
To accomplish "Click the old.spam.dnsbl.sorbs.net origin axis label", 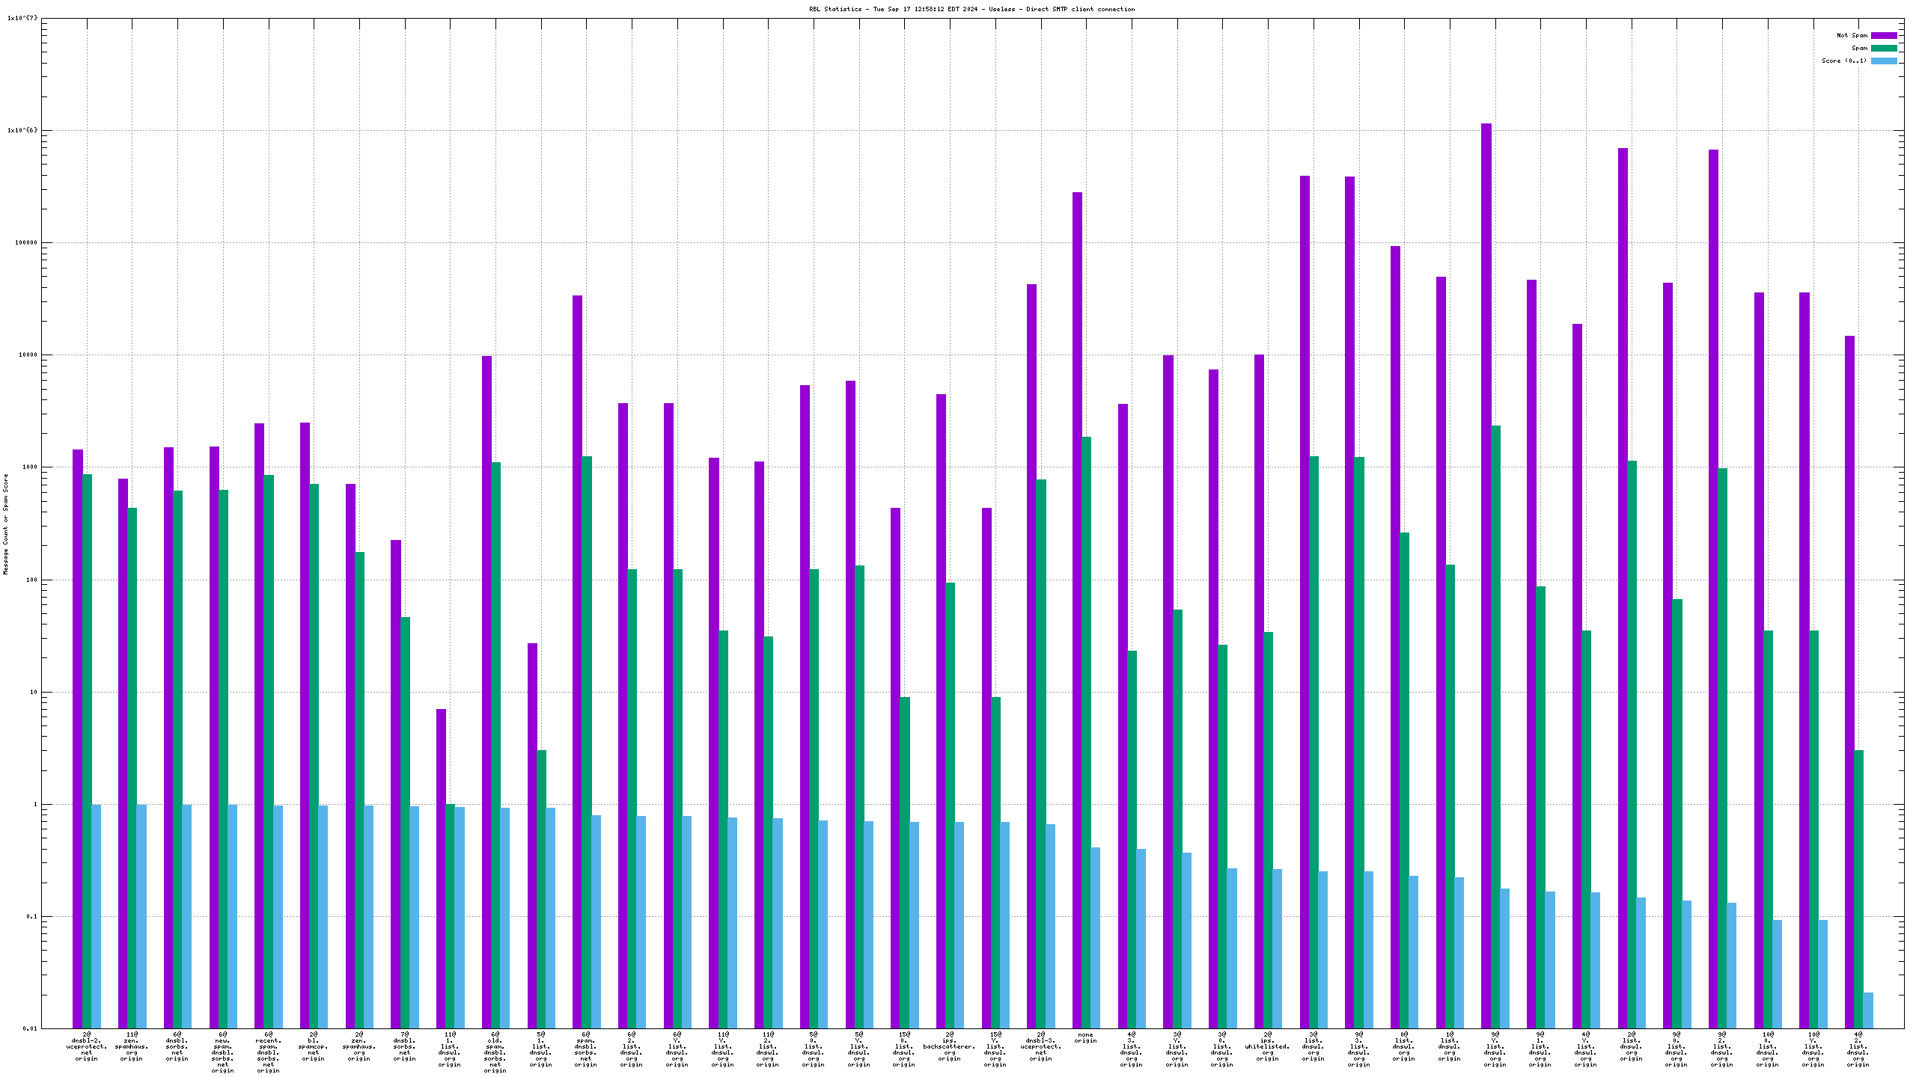I will [x=495, y=1052].
